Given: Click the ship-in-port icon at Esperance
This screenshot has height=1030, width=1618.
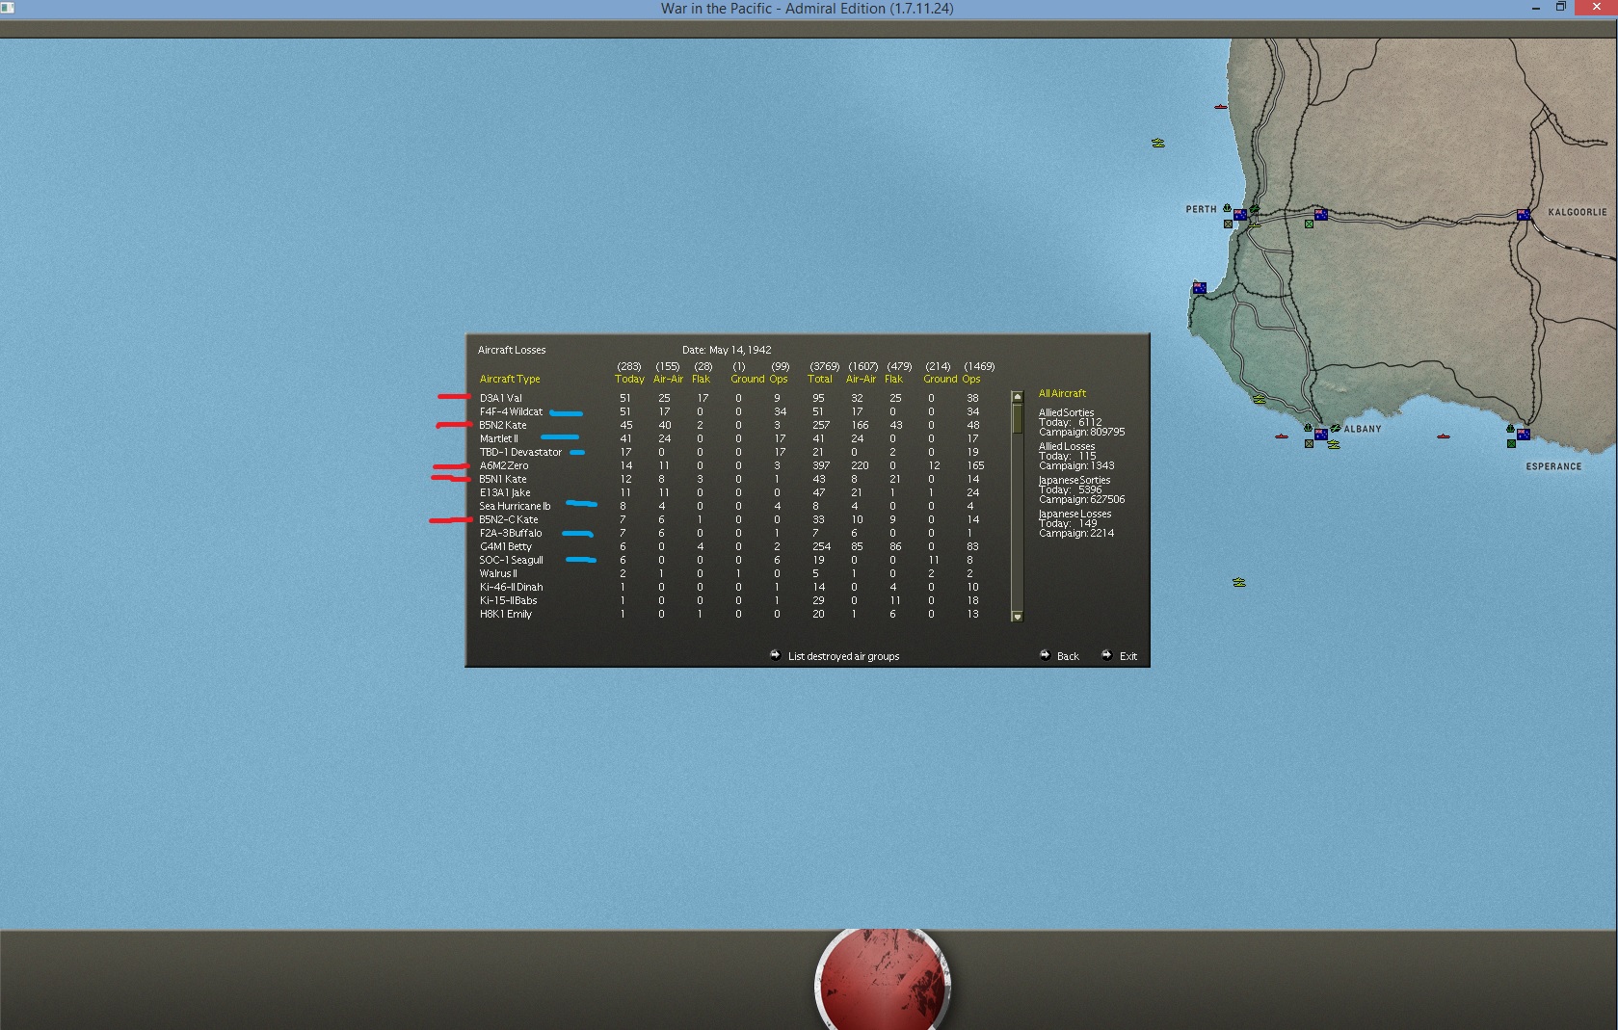Looking at the screenshot, I should tap(1510, 428).
